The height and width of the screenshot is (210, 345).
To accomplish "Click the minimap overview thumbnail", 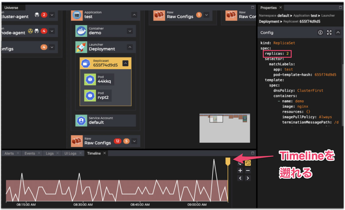I will (225, 128).
